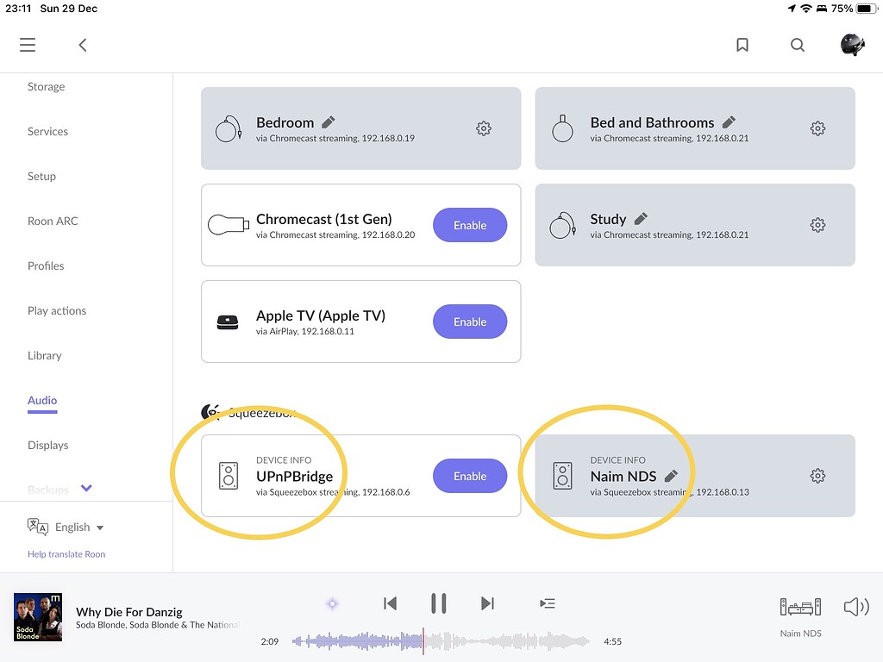883x662 pixels.
Task: Pause the currently playing track
Action: [x=439, y=603]
